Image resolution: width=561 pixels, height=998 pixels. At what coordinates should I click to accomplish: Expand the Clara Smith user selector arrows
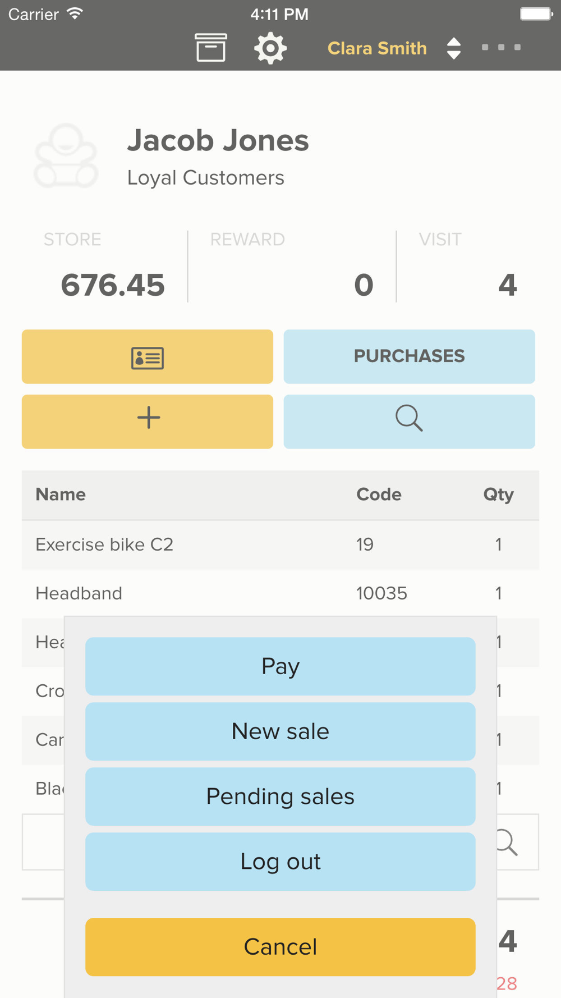(x=454, y=48)
